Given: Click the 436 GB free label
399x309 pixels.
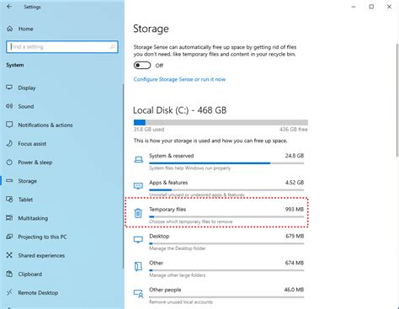Looking at the screenshot, I should (294, 130).
